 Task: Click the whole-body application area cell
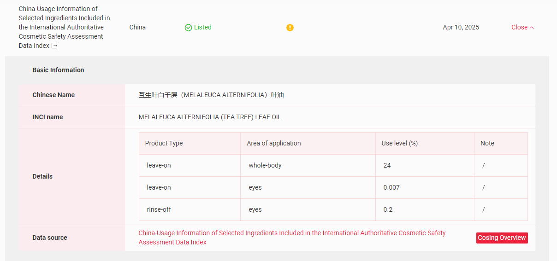point(265,165)
